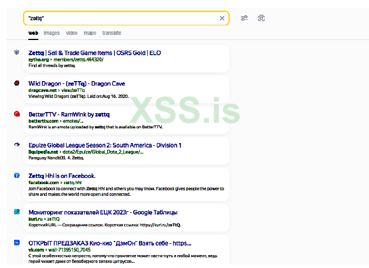Click dragcave.net view/zeTTq URL
The width and height of the screenshot is (369, 268).
click(57, 91)
